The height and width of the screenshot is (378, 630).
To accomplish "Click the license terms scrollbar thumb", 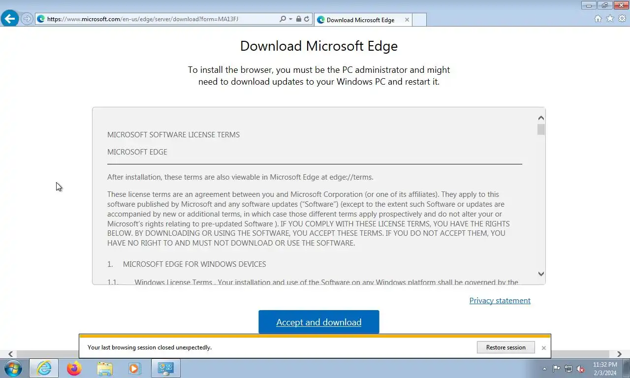I will click(x=541, y=129).
